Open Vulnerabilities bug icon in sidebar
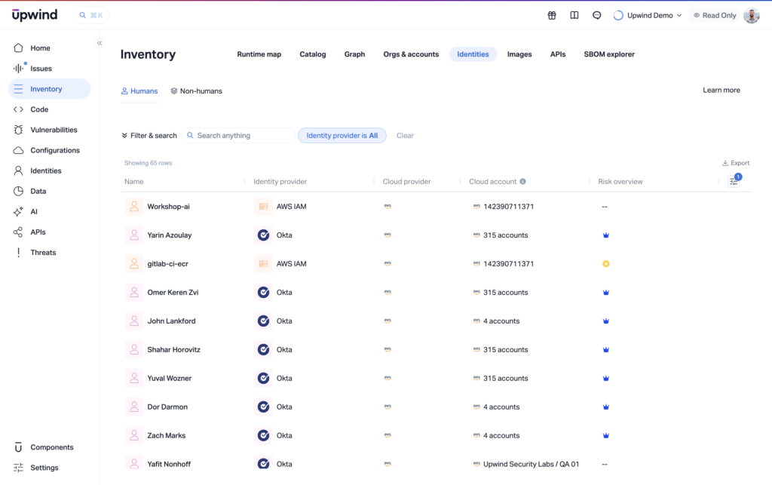Screen dimensions: 772x485 click(18, 130)
